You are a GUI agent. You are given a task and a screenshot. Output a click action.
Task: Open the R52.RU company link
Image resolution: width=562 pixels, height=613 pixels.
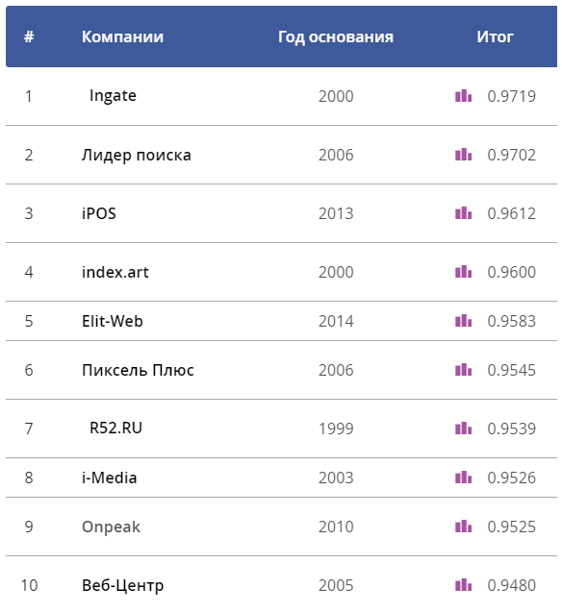(x=115, y=429)
